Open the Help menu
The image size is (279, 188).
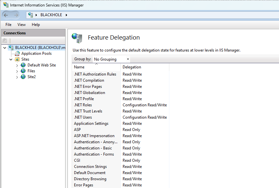tap(36, 25)
